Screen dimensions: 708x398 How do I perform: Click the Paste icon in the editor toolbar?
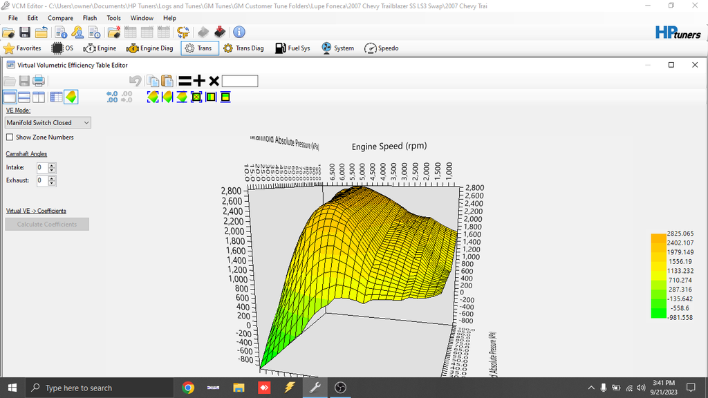click(167, 81)
